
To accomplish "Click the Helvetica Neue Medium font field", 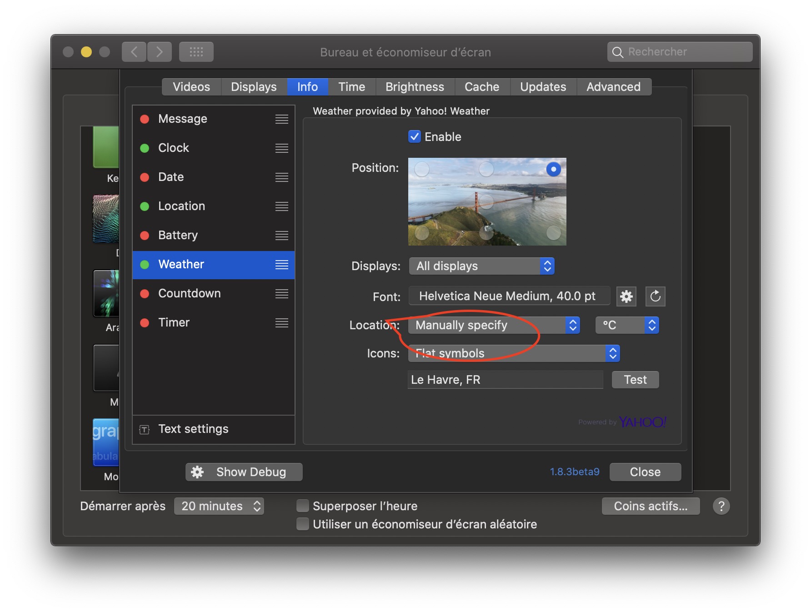I will (509, 296).
